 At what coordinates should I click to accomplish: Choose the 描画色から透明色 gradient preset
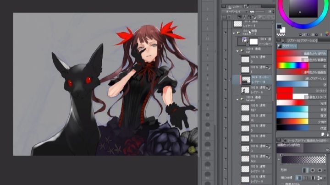(302, 54)
